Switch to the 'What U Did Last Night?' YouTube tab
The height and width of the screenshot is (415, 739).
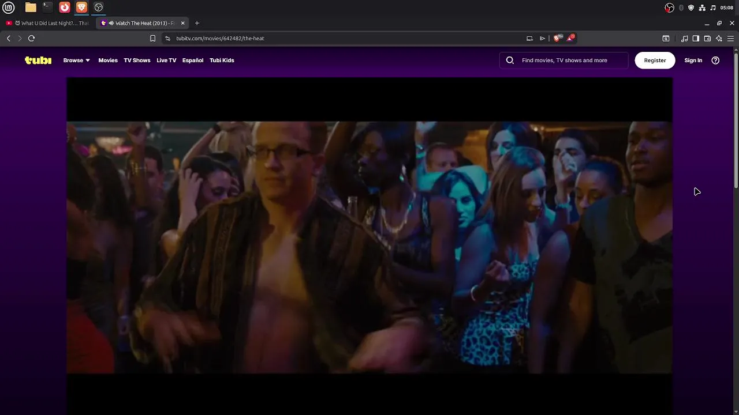(48, 23)
